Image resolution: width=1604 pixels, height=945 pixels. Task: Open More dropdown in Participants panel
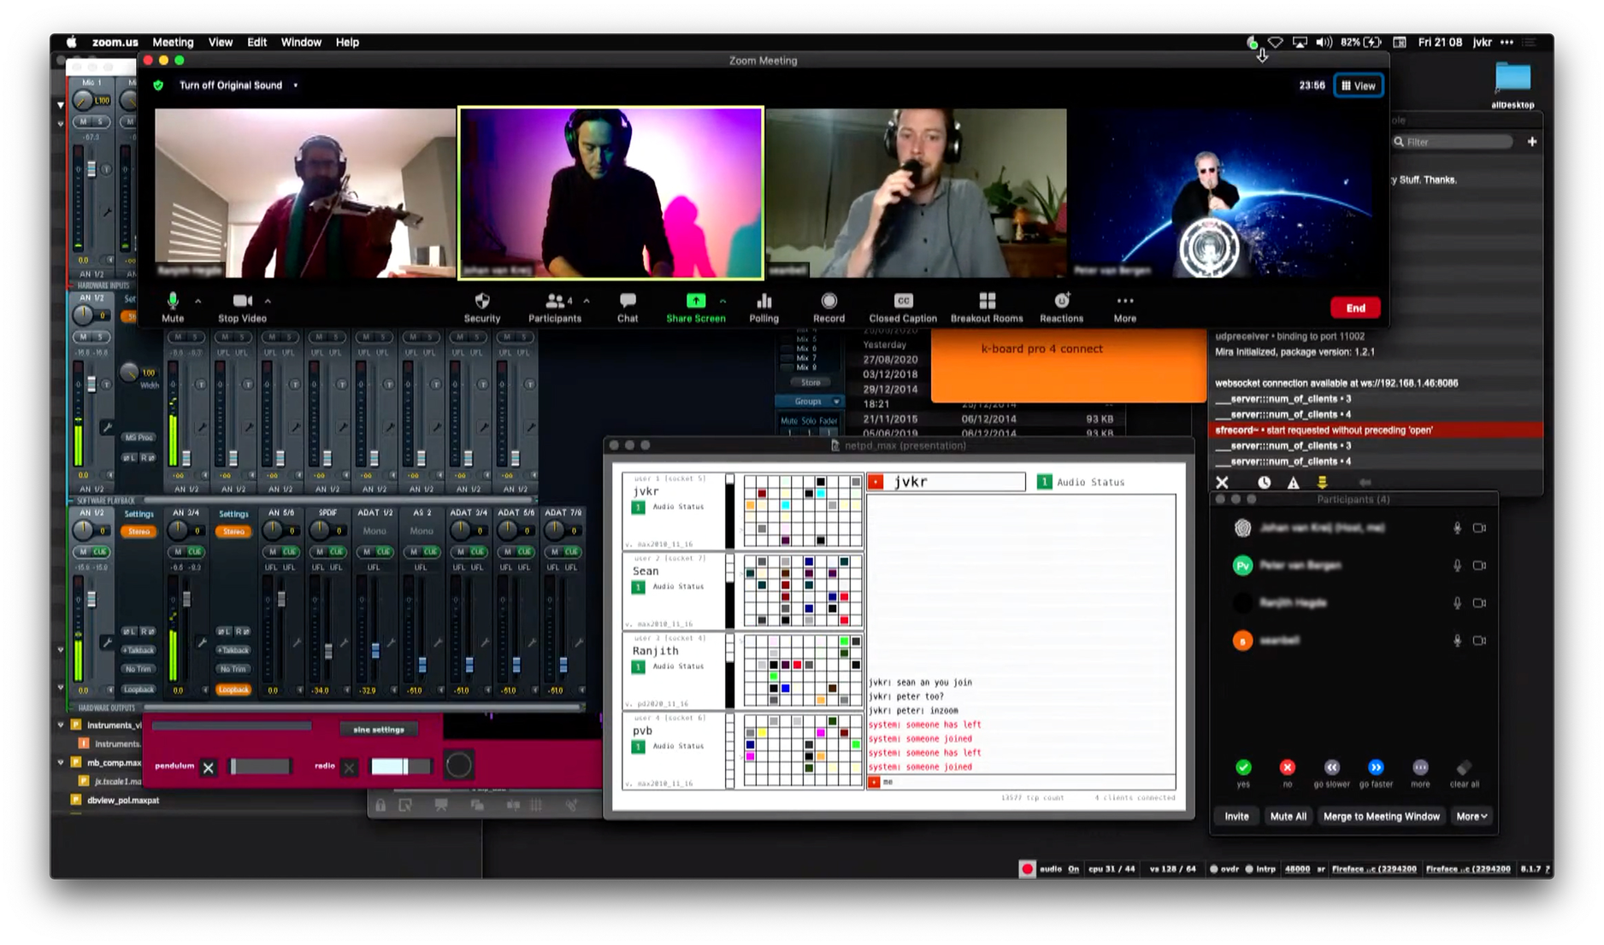tap(1471, 816)
